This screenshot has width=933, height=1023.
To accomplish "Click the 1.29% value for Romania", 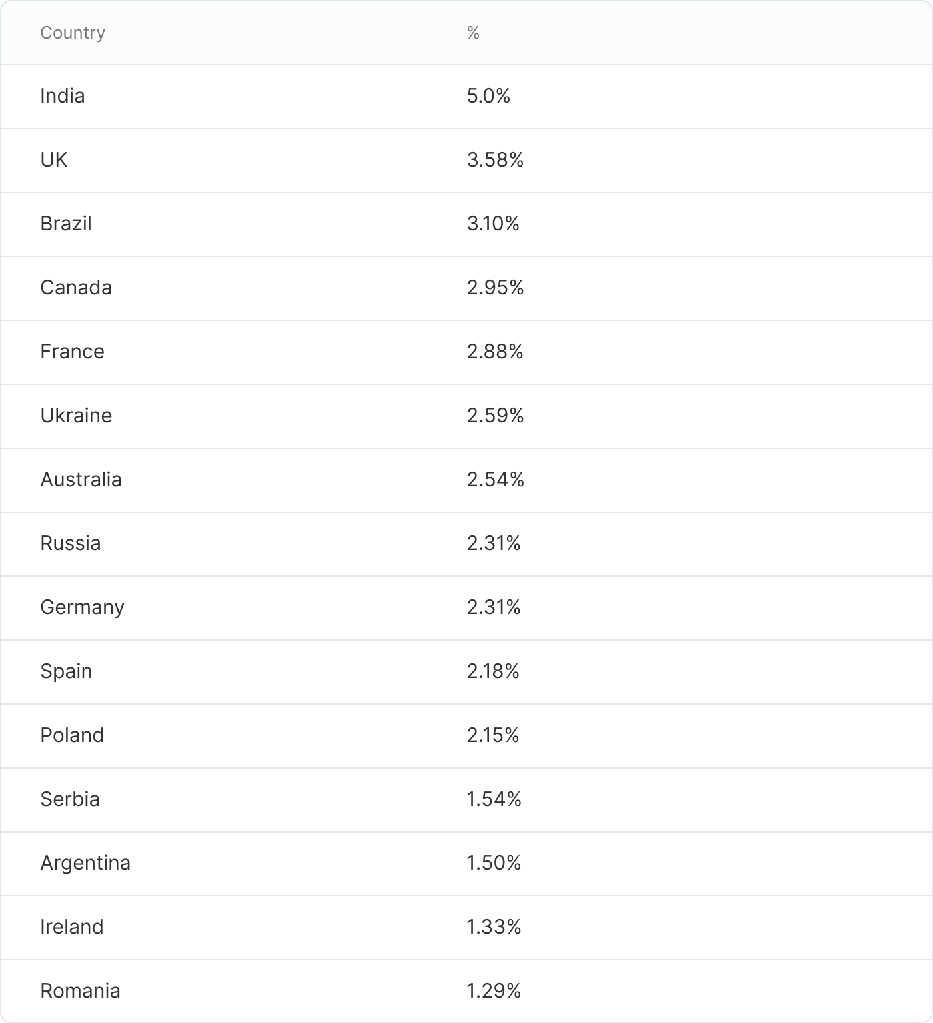I will tap(494, 991).
